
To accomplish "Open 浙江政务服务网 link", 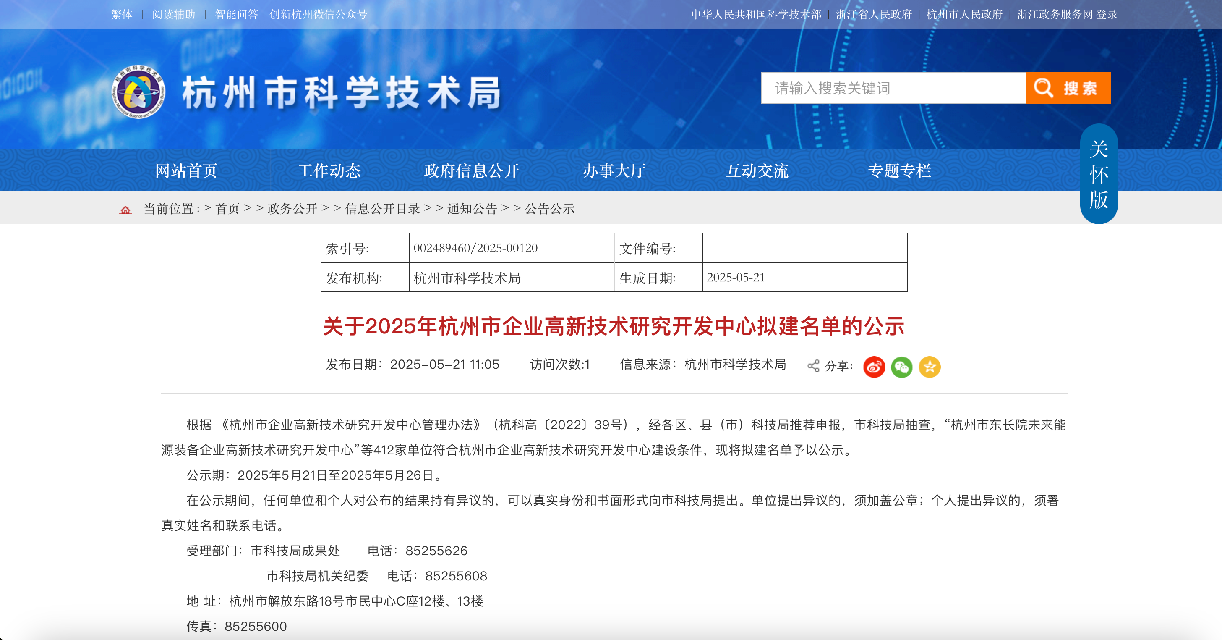I will pyautogui.click(x=1055, y=14).
